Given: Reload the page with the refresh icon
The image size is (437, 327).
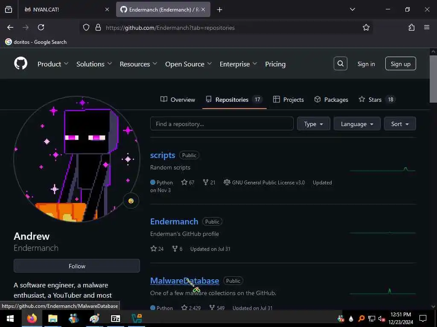Looking at the screenshot, I should click(x=41, y=27).
